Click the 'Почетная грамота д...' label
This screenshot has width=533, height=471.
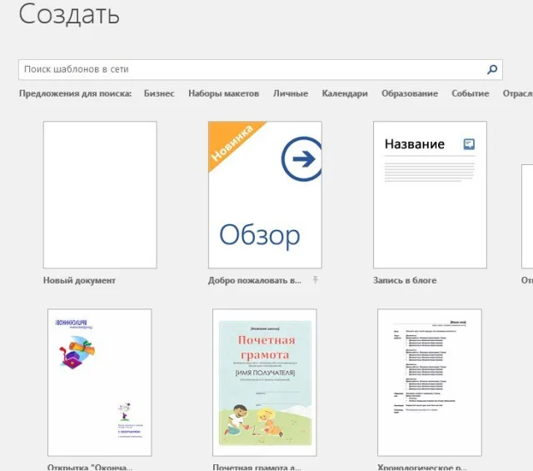pos(257,467)
